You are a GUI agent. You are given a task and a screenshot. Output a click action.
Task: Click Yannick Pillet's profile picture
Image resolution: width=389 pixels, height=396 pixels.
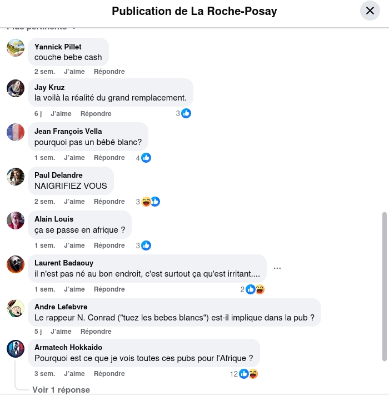pyautogui.click(x=16, y=48)
